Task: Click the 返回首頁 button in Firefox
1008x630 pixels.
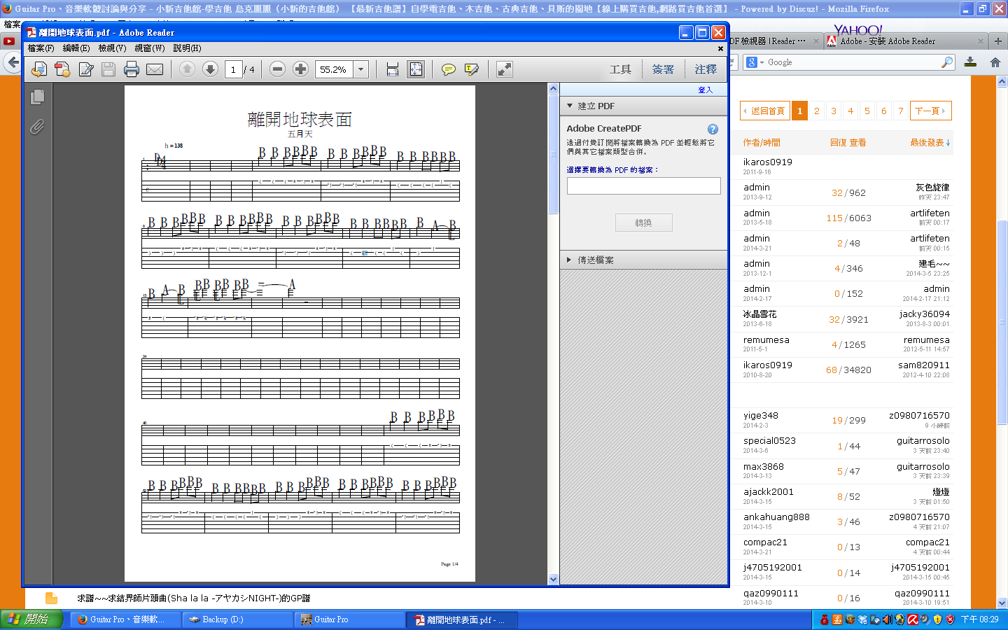Action: [764, 111]
